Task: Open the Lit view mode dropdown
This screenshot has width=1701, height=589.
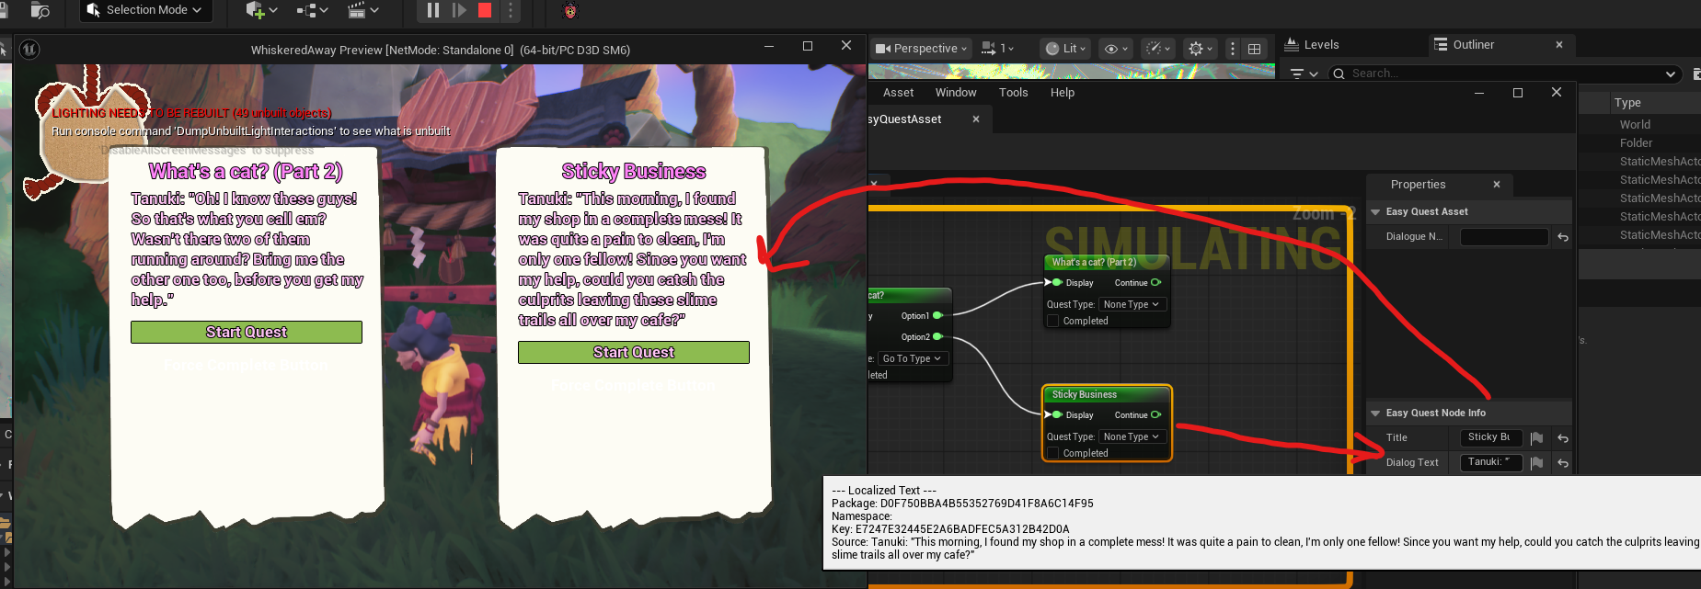Action: point(1065,48)
